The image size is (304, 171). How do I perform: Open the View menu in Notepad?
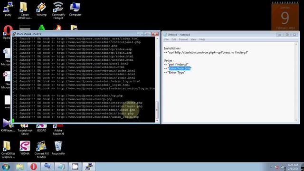click(x=193, y=39)
